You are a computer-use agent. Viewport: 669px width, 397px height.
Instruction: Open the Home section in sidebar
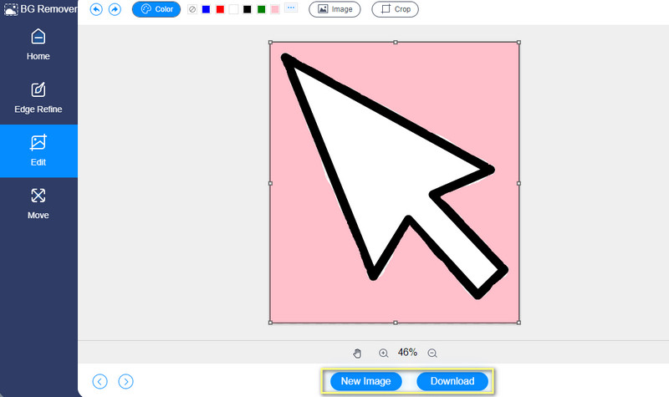pos(38,45)
